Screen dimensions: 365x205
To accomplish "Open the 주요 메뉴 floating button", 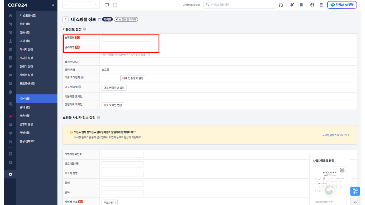I will 355,191.
